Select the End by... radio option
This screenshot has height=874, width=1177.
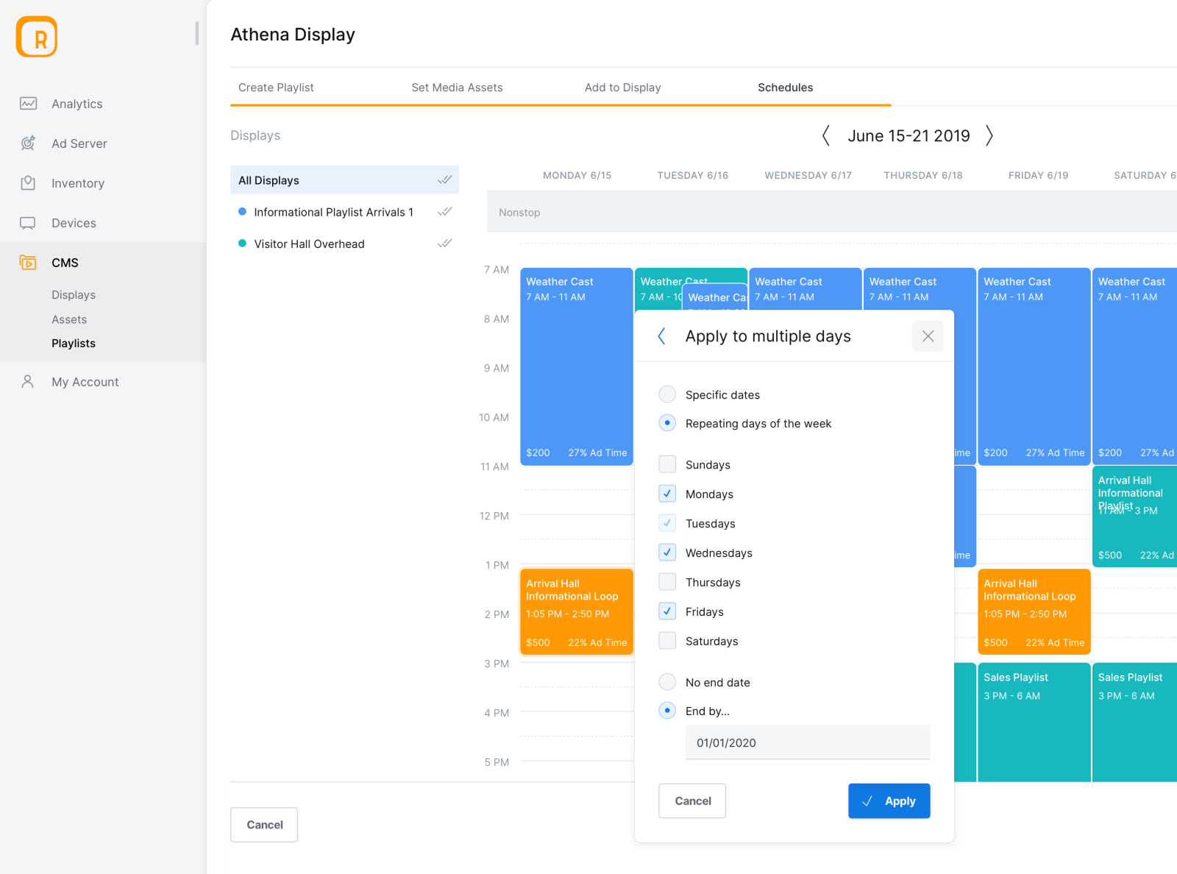click(667, 711)
